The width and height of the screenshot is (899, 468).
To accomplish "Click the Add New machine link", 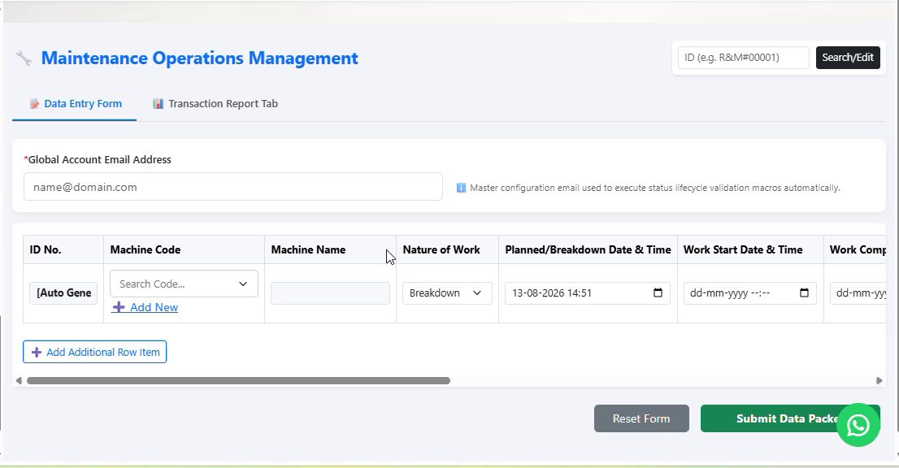I will (145, 307).
